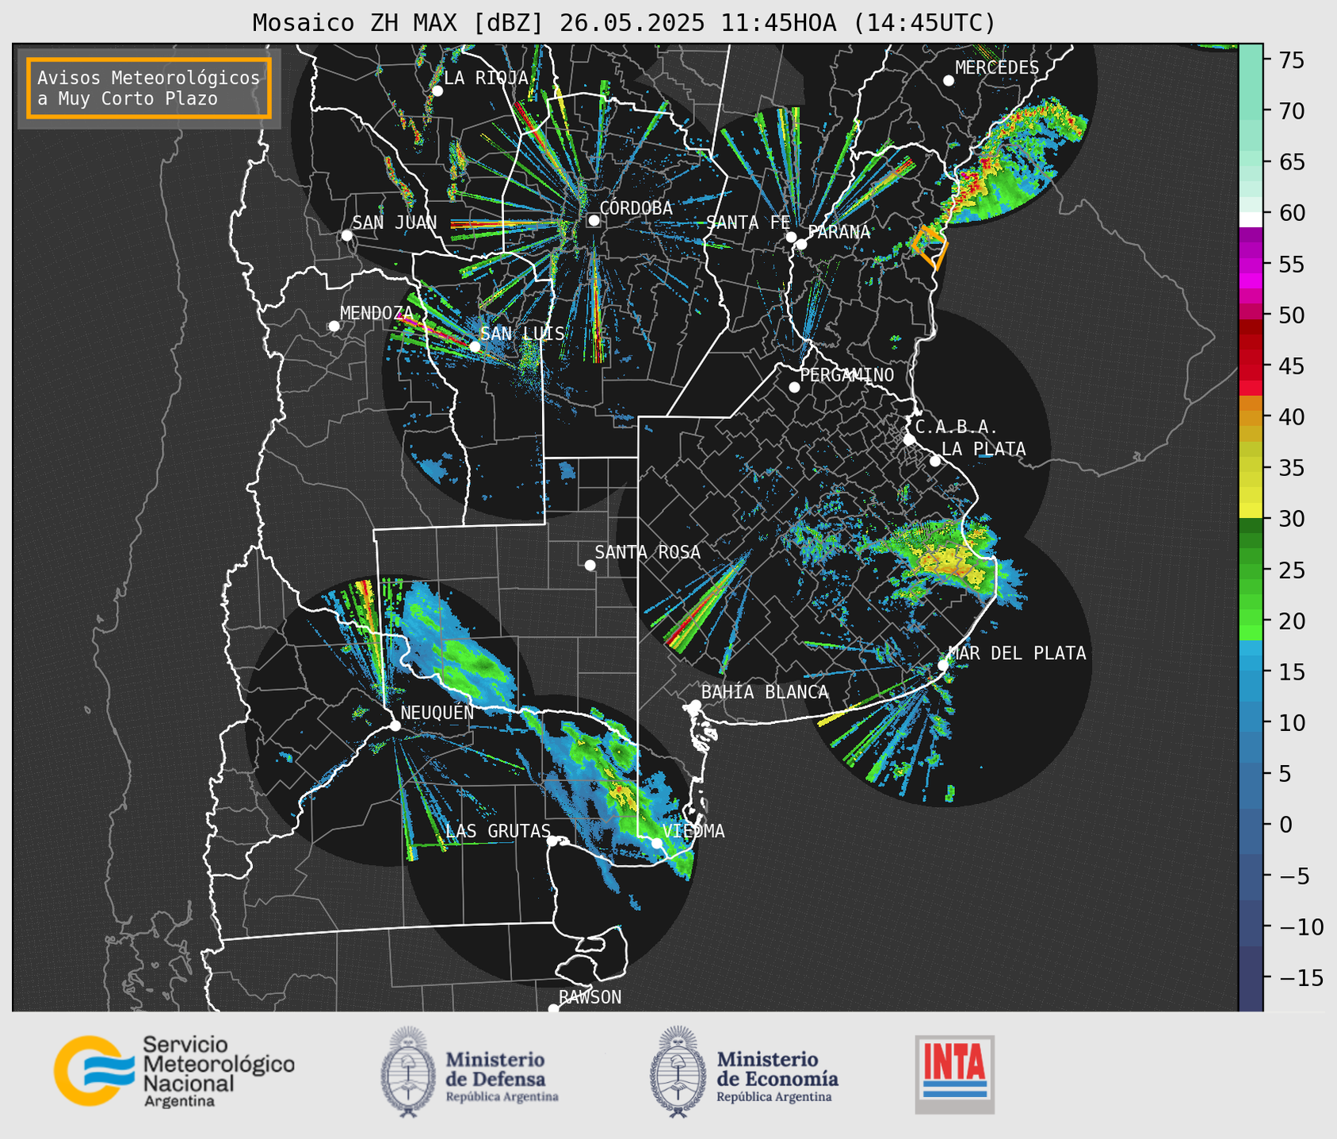Click the radar echo cluster east of Mercedes
The height and width of the screenshot is (1139, 1337).
[1014, 162]
